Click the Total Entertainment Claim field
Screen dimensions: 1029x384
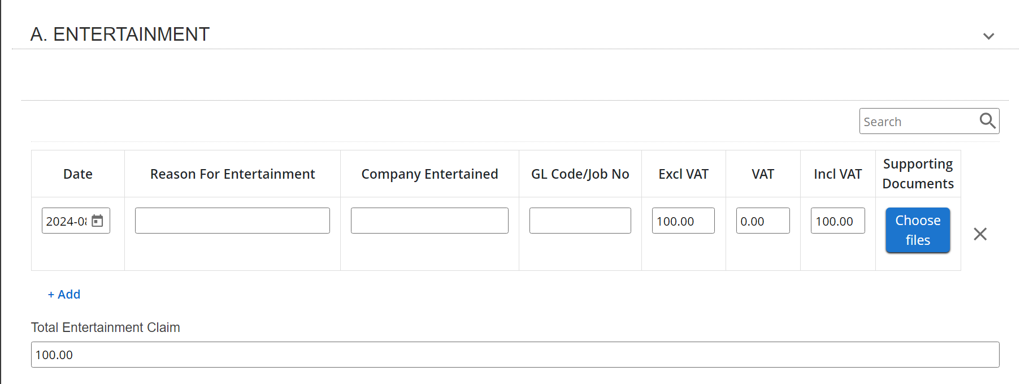515,355
